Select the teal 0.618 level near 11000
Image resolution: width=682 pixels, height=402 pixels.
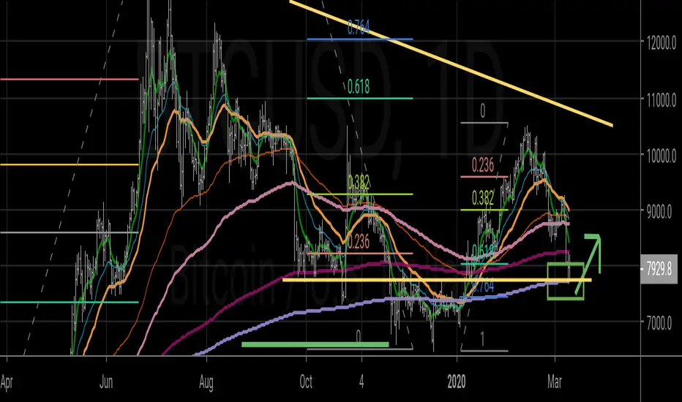[359, 98]
